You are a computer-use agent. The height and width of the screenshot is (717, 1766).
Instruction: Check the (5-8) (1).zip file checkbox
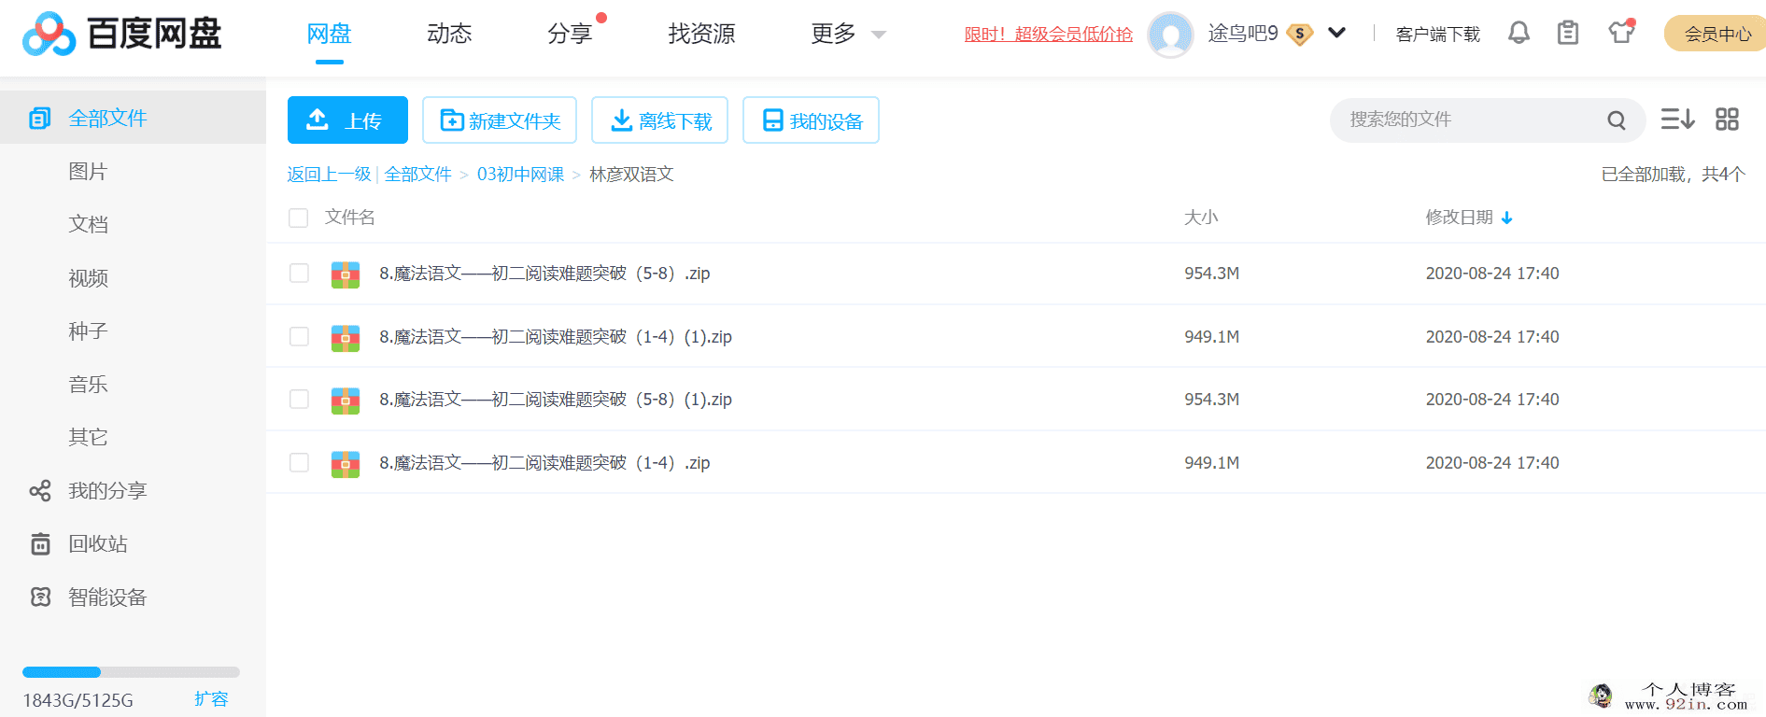[x=299, y=399]
